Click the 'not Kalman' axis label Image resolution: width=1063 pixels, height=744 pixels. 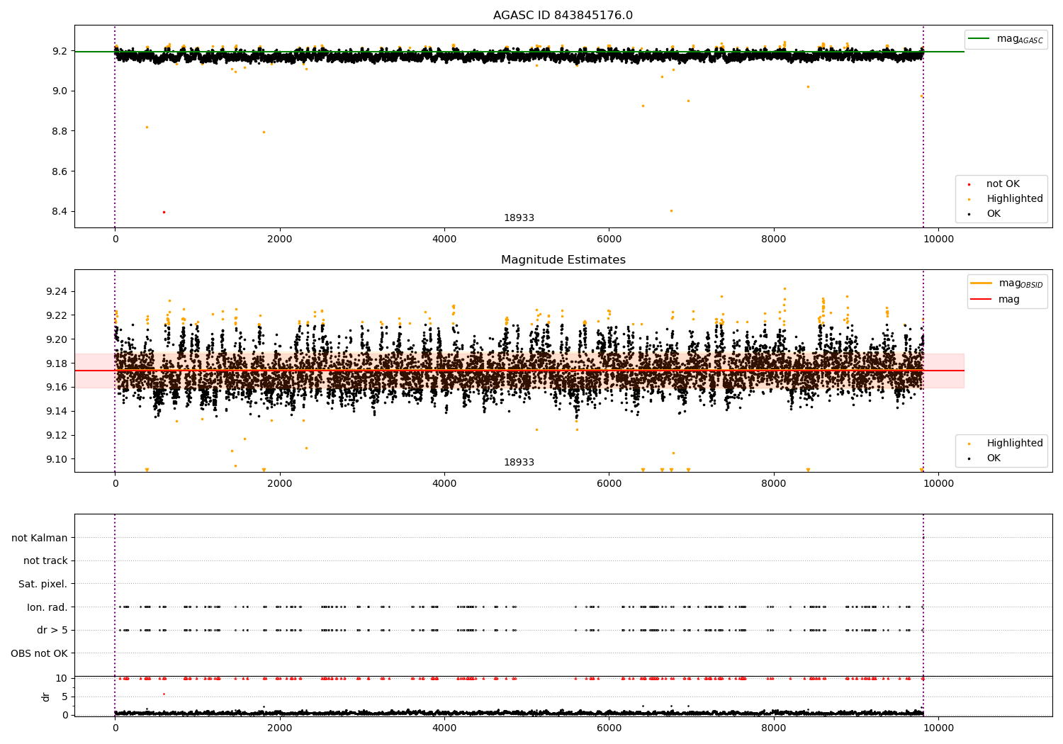click(x=40, y=538)
